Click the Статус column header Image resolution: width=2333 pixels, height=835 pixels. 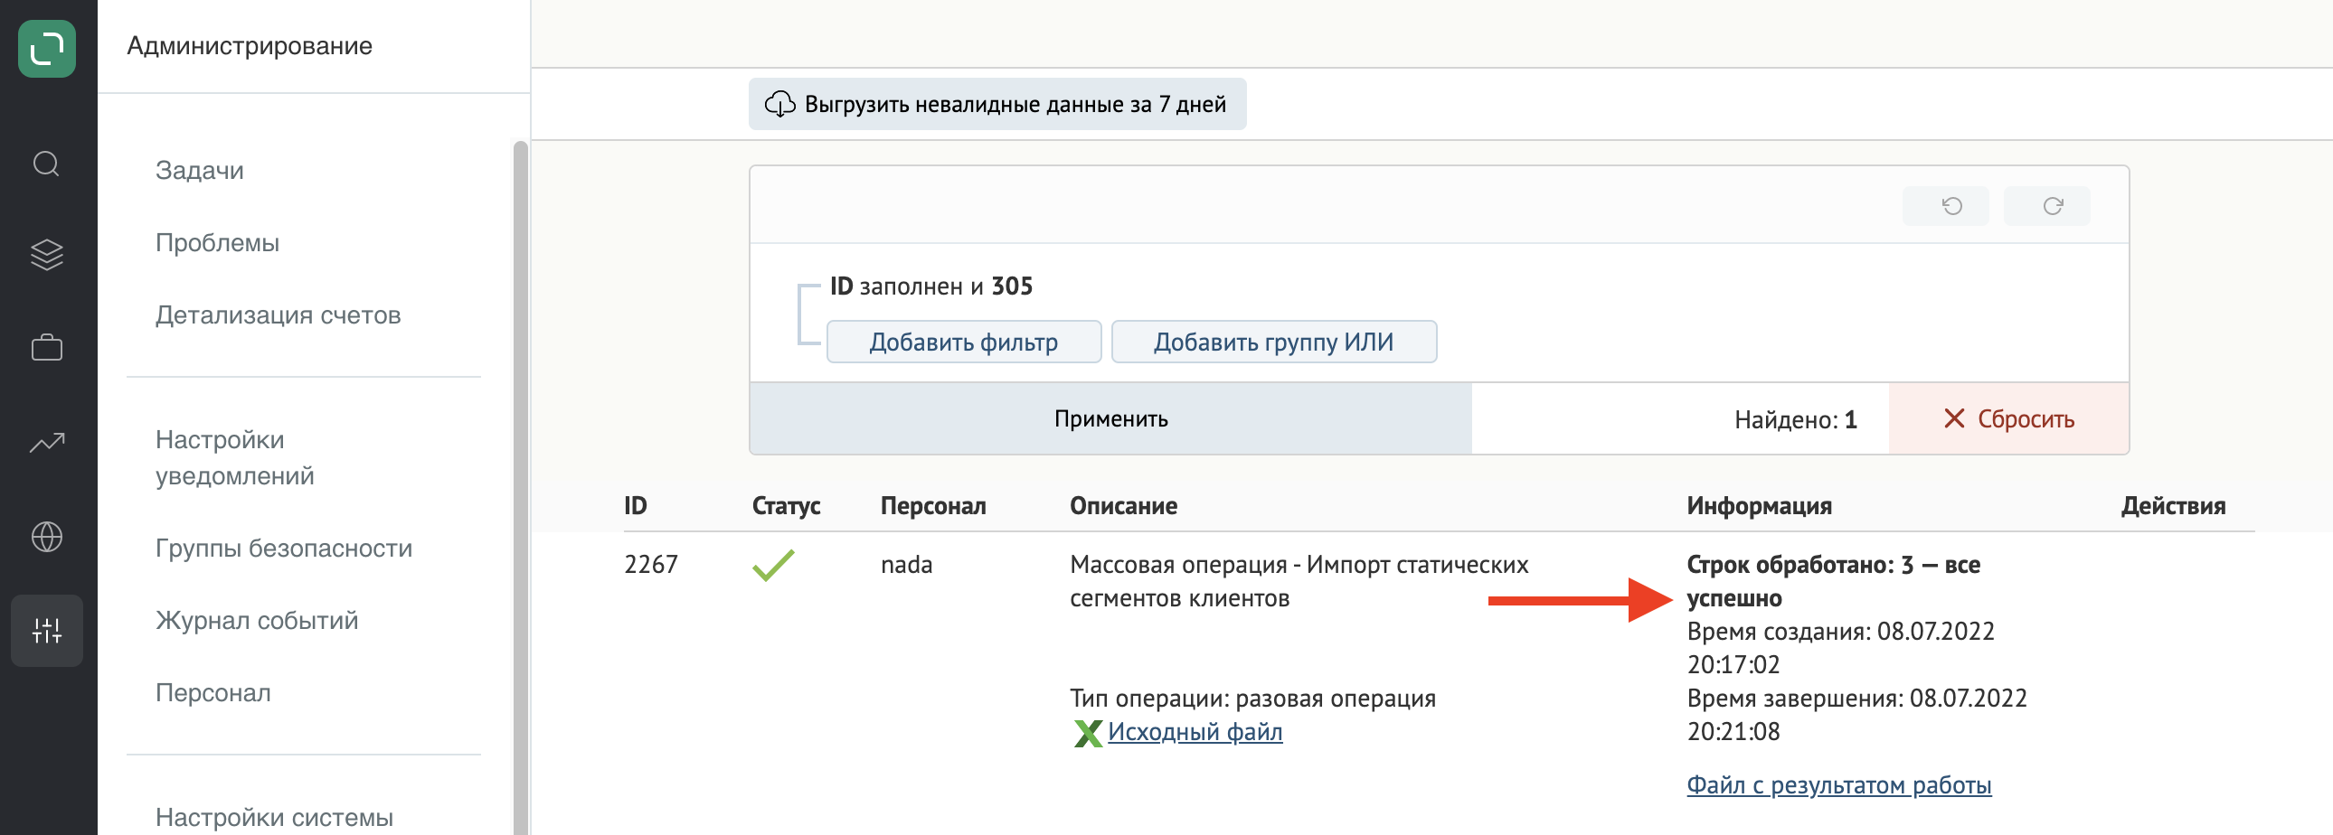click(786, 506)
